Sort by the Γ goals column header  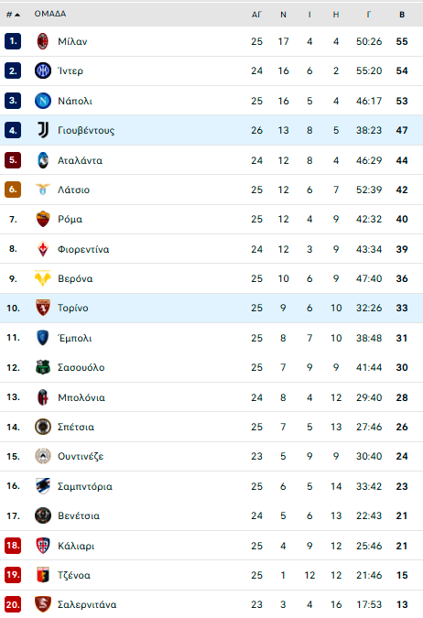[x=369, y=15]
